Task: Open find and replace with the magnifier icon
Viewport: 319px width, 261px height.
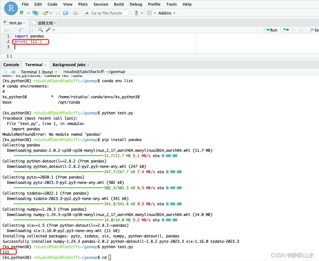Action: [41, 30]
